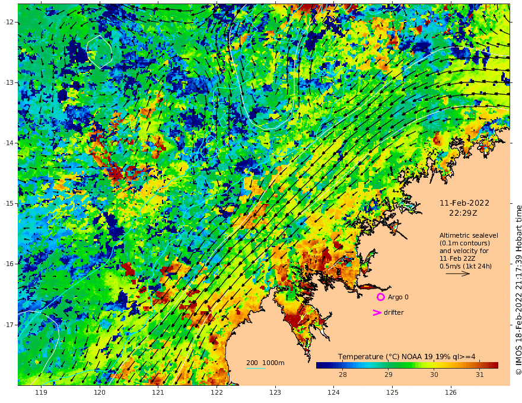The height and width of the screenshot is (403, 522).
Task: Click the '200 1000m' depth contour label
Action: click(x=265, y=363)
